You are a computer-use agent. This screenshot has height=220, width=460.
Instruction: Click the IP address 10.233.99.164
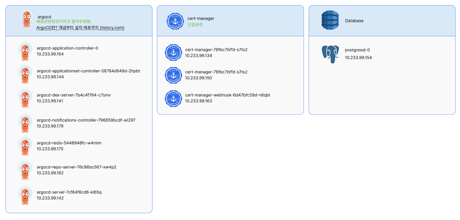pyautogui.click(x=50, y=54)
